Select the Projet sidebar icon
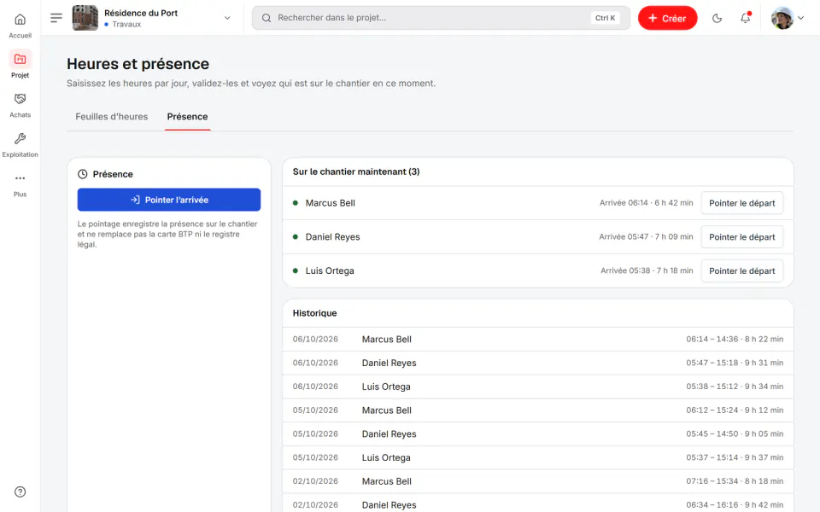 [20, 59]
